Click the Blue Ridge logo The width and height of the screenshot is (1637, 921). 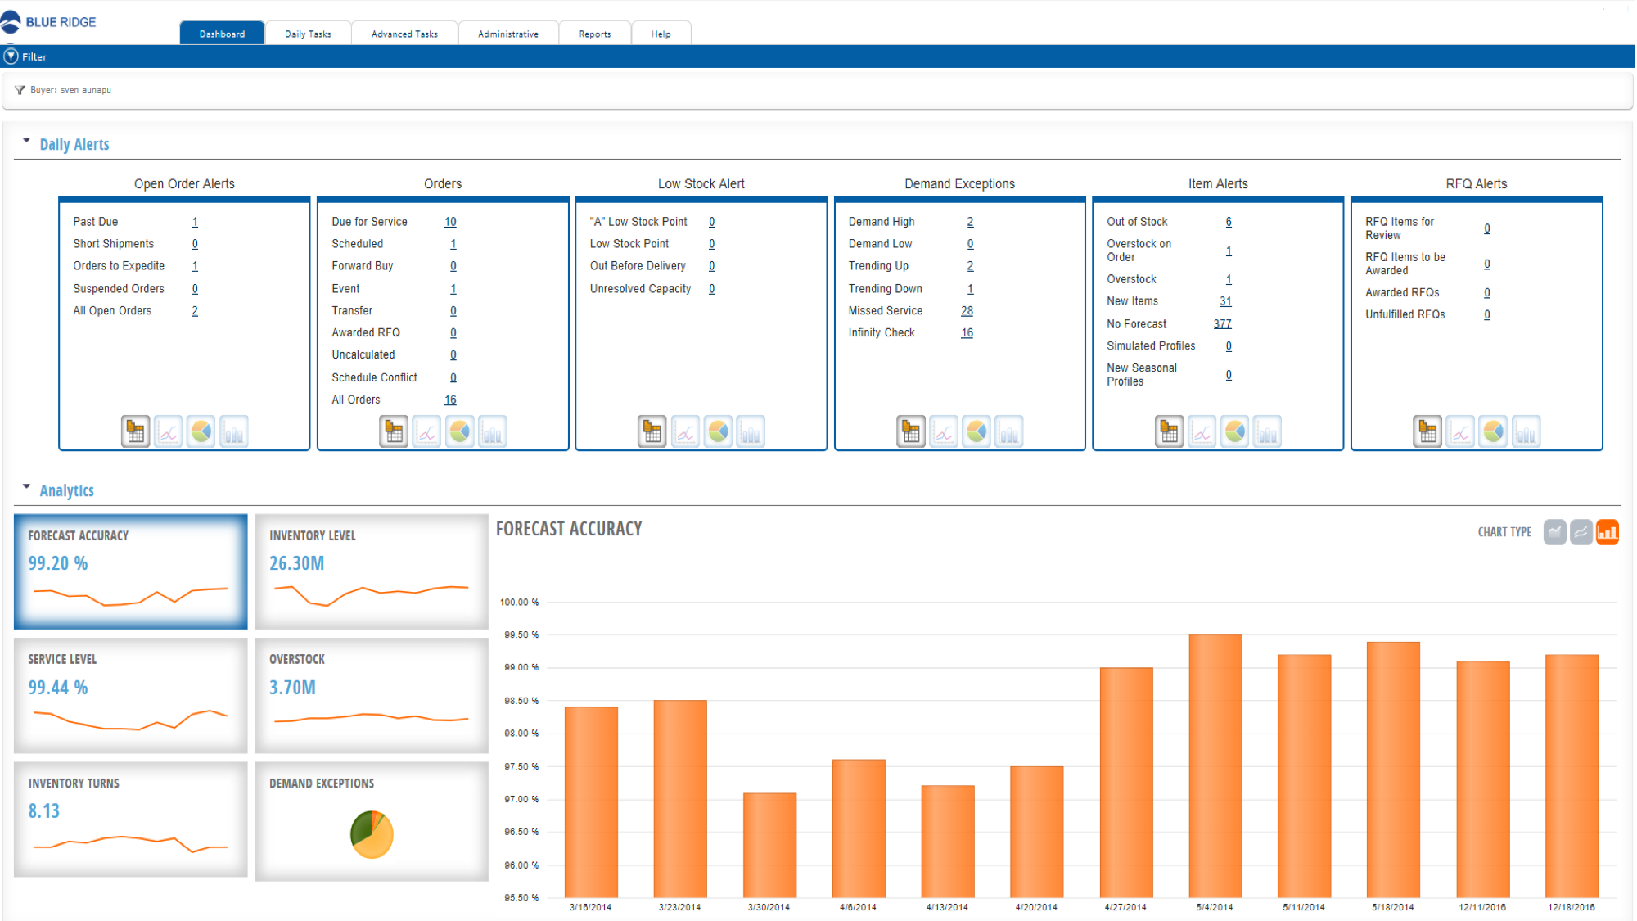(51, 22)
